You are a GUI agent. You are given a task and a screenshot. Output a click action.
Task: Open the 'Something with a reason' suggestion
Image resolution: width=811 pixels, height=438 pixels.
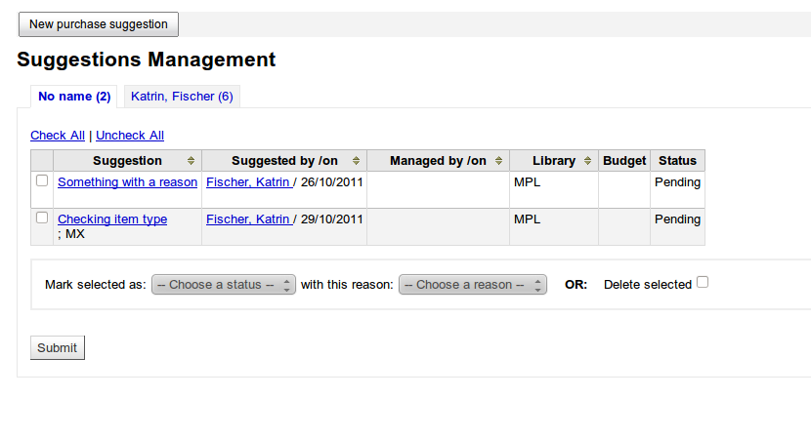(x=127, y=182)
